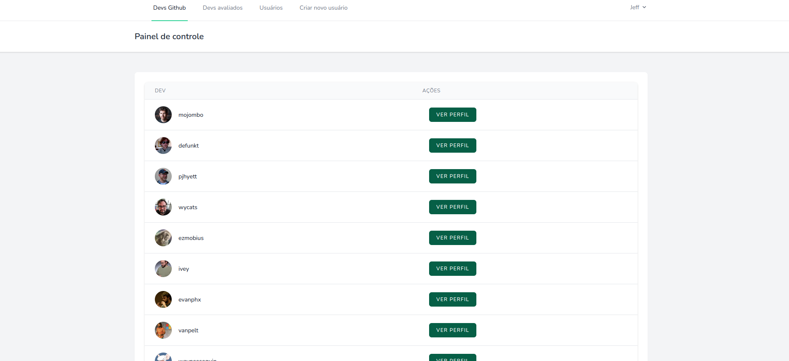Select pjhyett's avatar image
This screenshot has height=361, width=789.
coord(163,176)
